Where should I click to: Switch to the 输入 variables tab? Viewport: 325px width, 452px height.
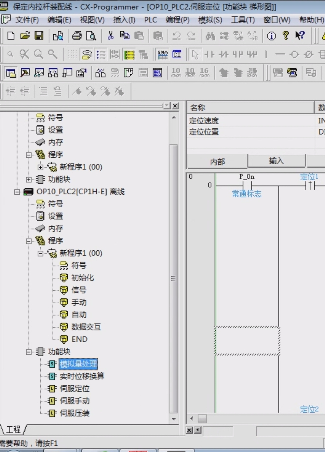pyautogui.click(x=276, y=161)
